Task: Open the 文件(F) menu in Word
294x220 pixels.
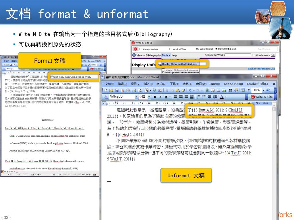Action: pyautogui.click(x=109, y=84)
